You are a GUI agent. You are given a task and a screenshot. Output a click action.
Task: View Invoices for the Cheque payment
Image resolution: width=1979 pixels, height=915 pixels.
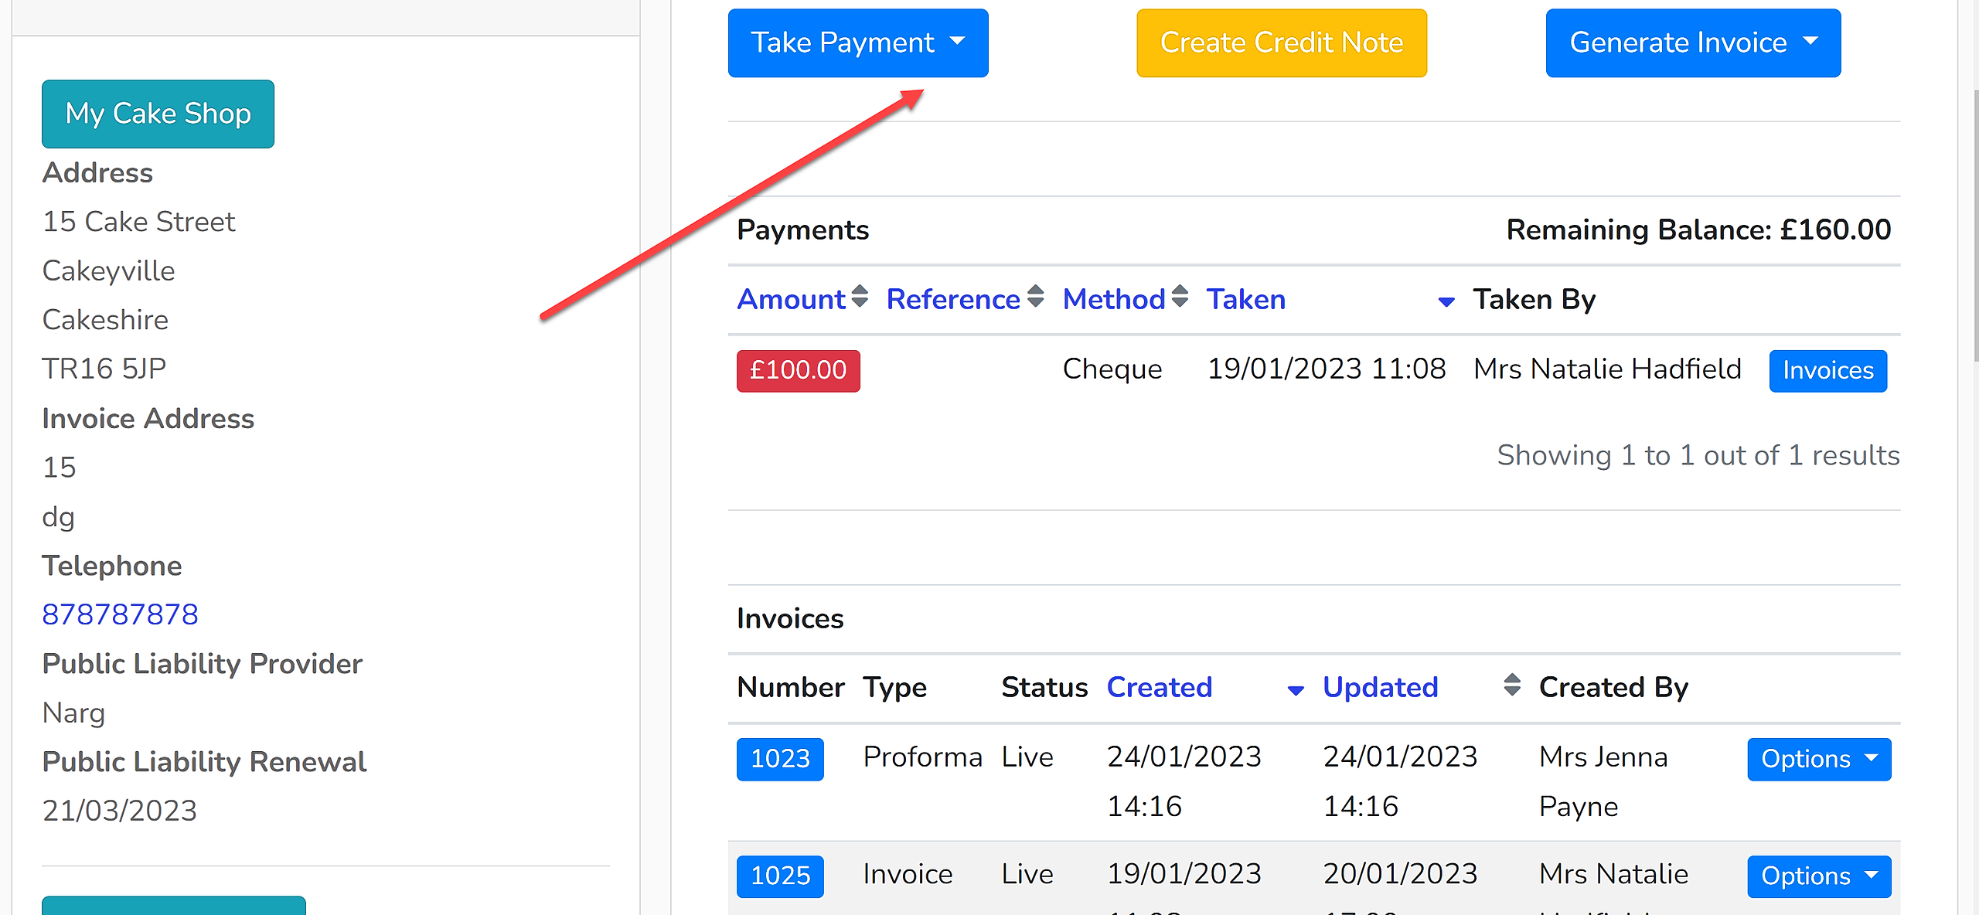(x=1827, y=370)
